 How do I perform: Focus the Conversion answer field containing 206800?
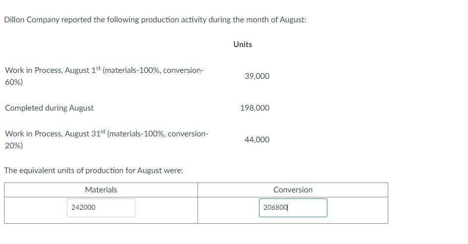click(293, 208)
